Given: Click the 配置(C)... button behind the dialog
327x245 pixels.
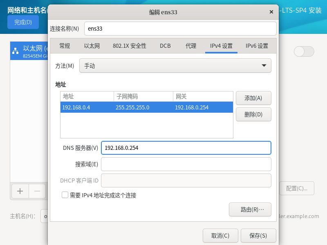Looking at the screenshot, I should pyautogui.click(x=297, y=188).
